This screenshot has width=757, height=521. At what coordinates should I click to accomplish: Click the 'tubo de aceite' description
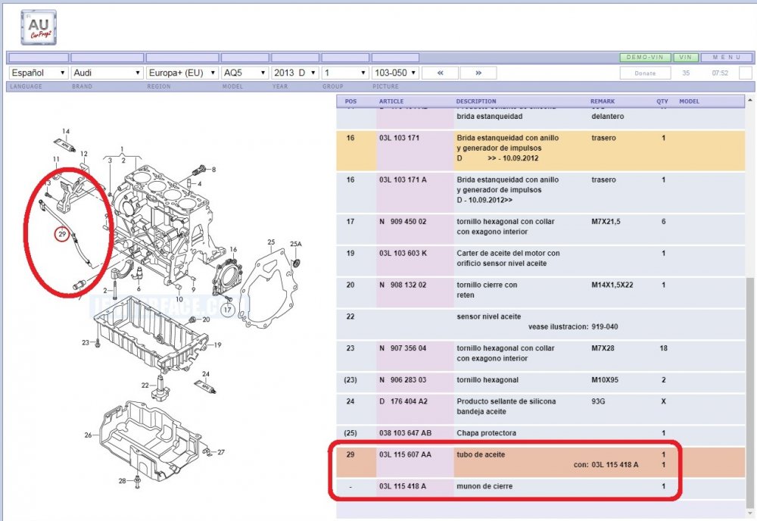click(481, 454)
